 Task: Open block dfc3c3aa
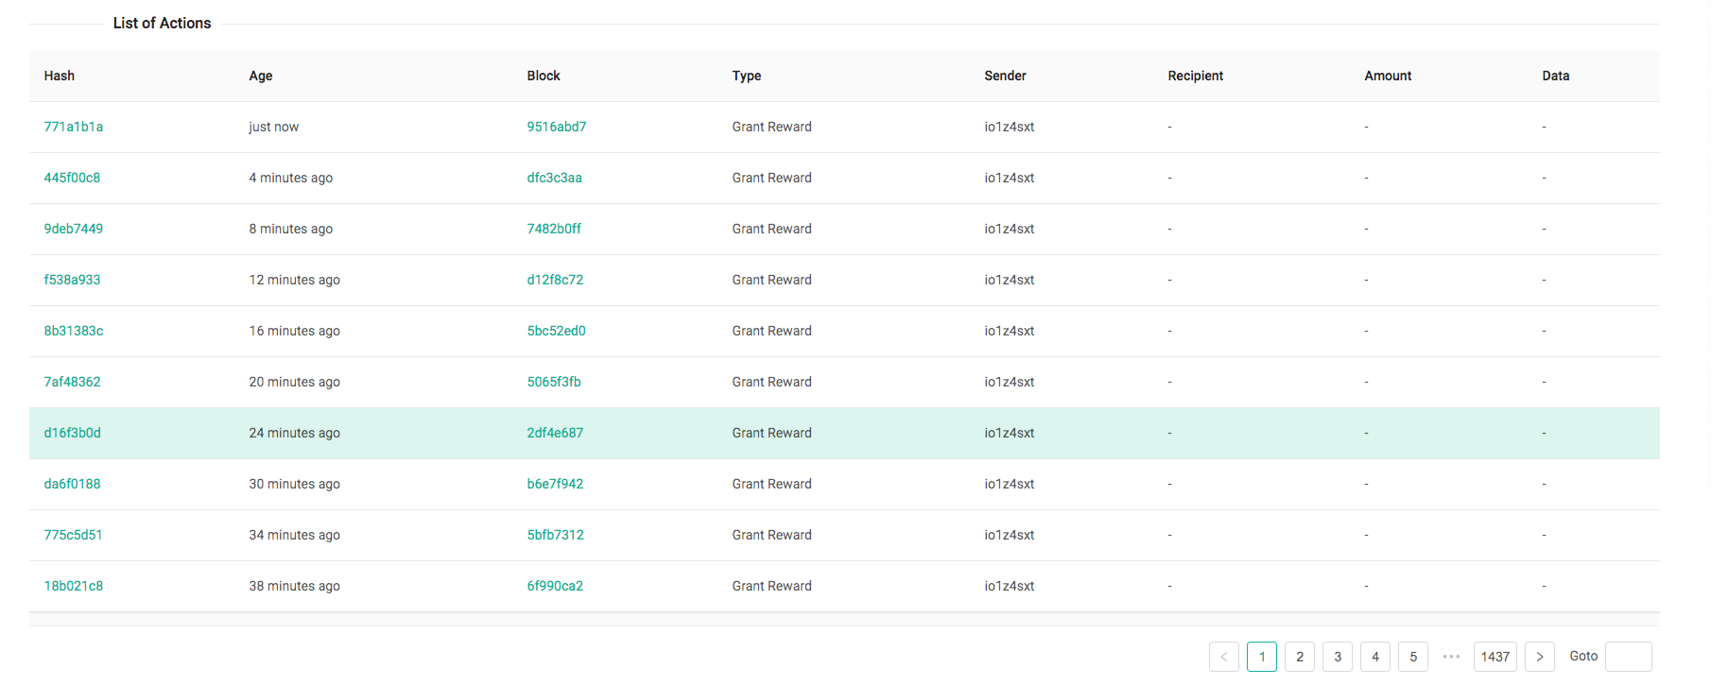(x=555, y=178)
